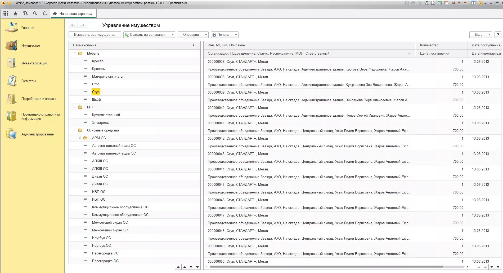Click Цена поступления column header

(x=441, y=53)
